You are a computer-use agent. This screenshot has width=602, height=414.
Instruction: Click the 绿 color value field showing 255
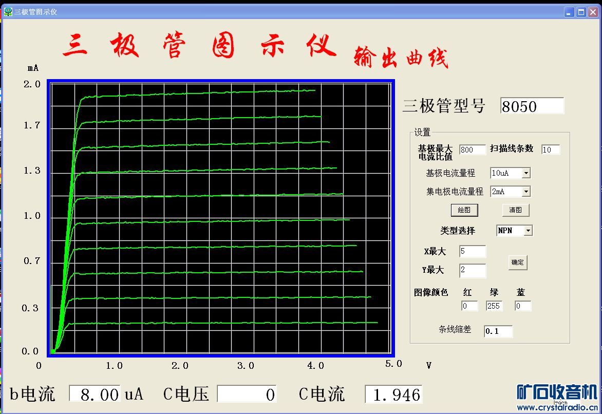coord(494,306)
